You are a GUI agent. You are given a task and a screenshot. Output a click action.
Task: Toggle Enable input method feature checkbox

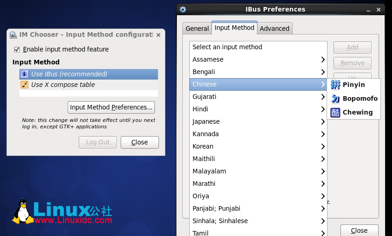(17, 49)
